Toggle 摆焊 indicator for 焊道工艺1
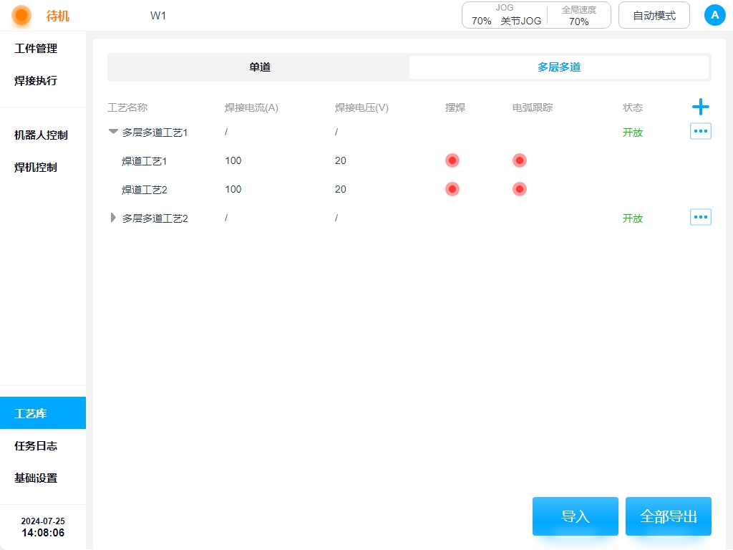This screenshot has width=733, height=550. tap(452, 160)
